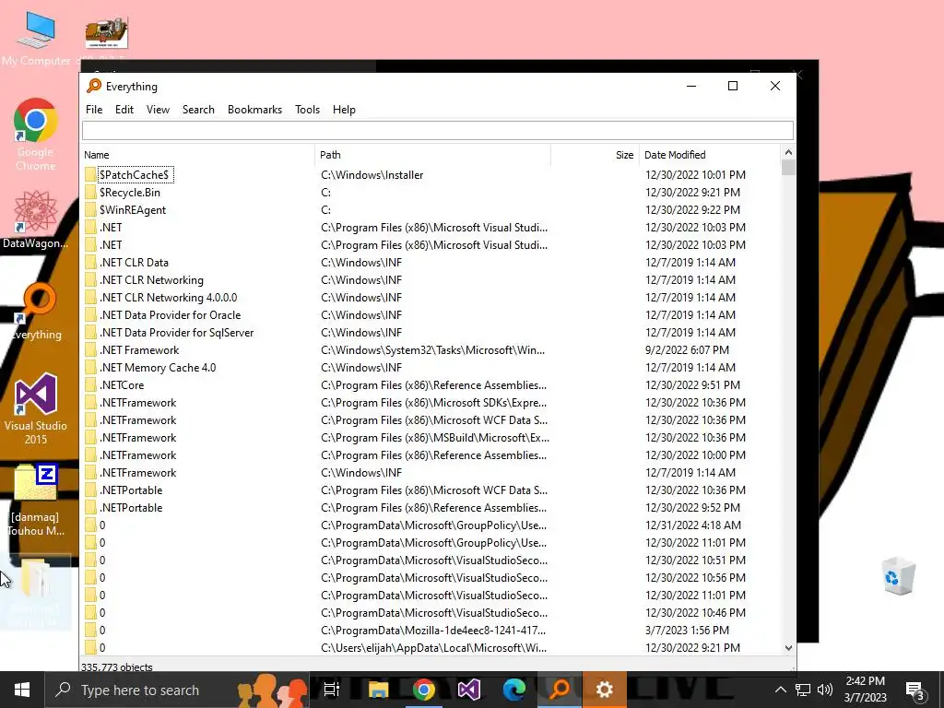The width and height of the screenshot is (944, 708).
Task: Open File Explorer from taskbar
Action: (378, 690)
